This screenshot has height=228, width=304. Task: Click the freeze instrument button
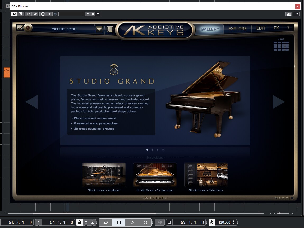pos(21,14)
